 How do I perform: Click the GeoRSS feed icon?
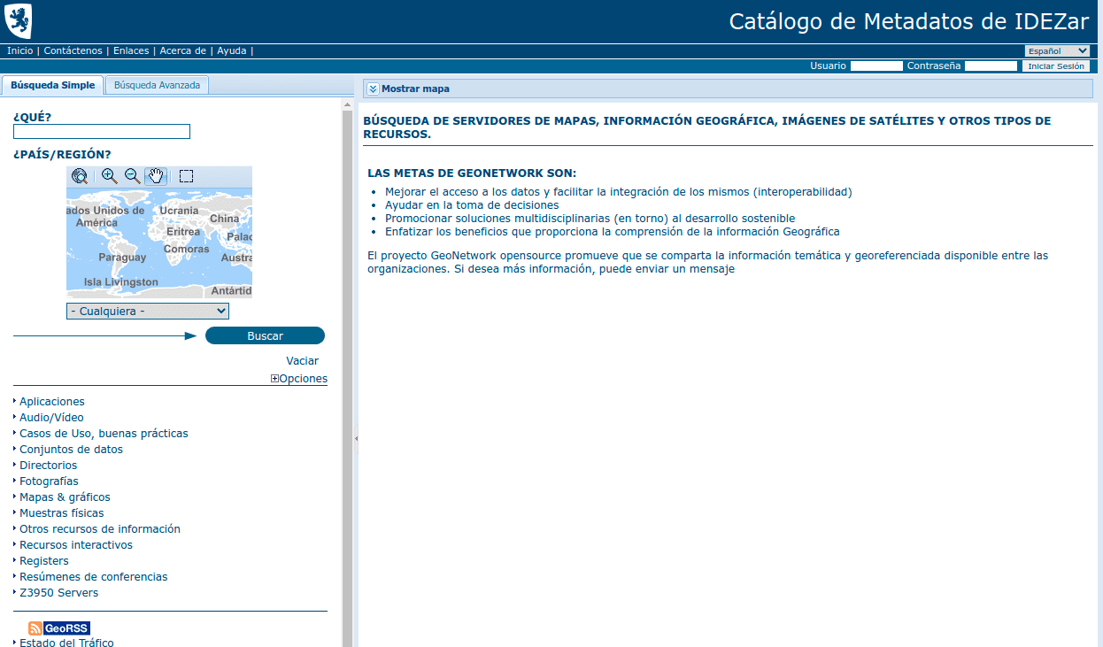point(58,628)
